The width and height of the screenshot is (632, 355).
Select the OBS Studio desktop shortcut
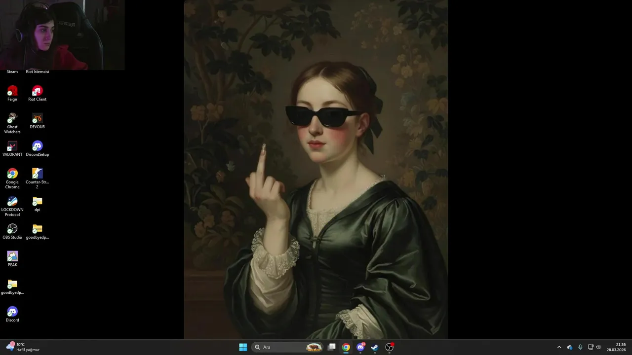tap(12, 232)
